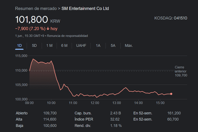Screen dimensions: 198x132
Task: Click the Baja label
Action: coord(19,126)
